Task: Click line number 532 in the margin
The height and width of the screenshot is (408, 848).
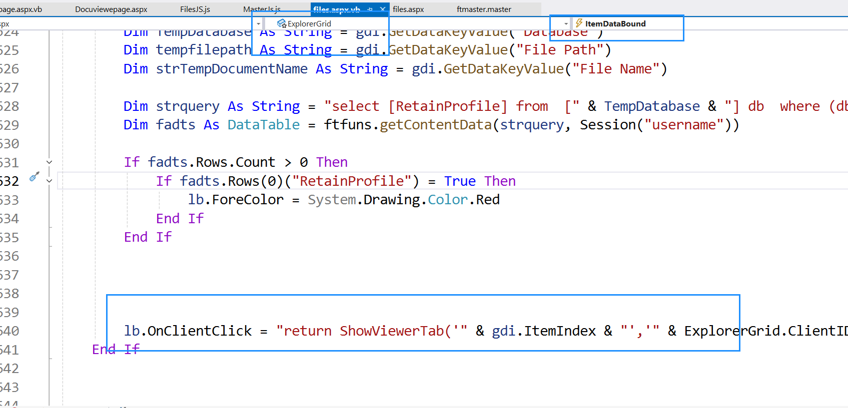Action: 9,181
